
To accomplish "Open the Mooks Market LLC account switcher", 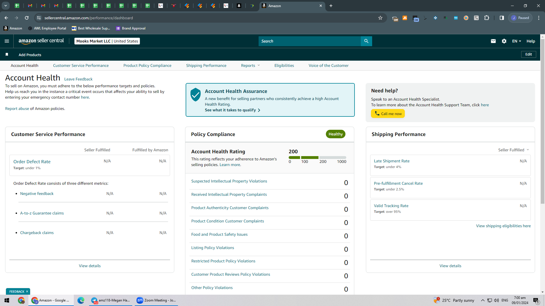I will (x=107, y=41).
